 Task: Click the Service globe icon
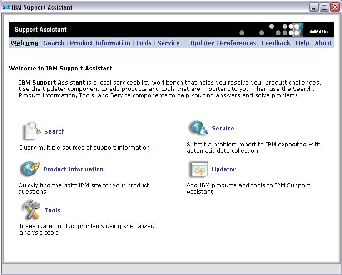click(198, 128)
